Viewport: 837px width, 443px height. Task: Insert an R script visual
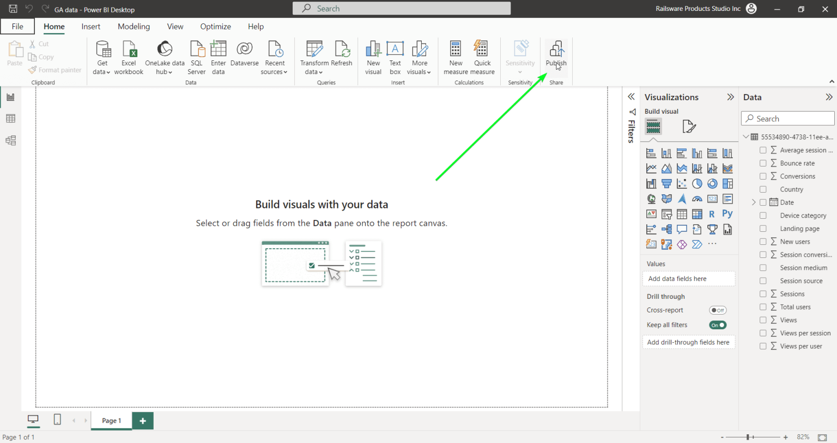(x=712, y=214)
